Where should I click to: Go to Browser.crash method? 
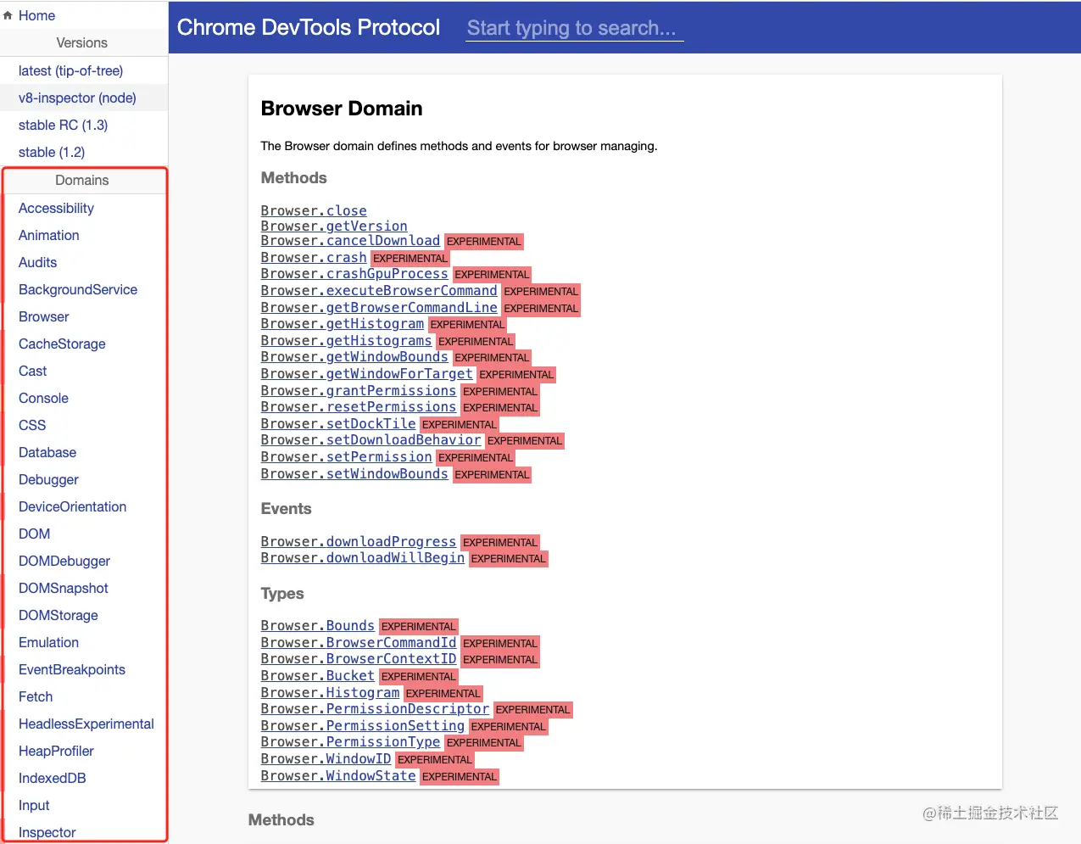click(x=314, y=257)
